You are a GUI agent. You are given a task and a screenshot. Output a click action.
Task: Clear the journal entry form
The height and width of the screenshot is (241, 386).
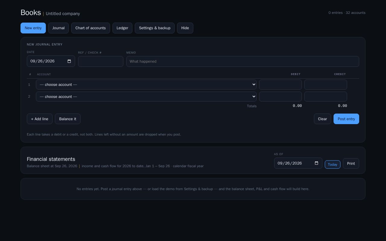[x=322, y=119]
